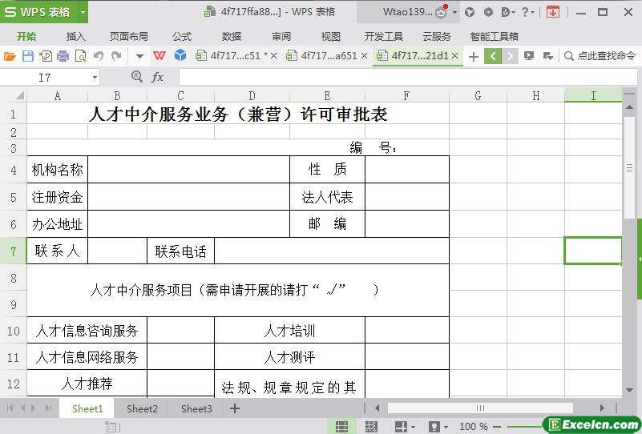This screenshot has width=642, height=434.
Task: Click in the formula bar input area
Action: tap(408, 77)
